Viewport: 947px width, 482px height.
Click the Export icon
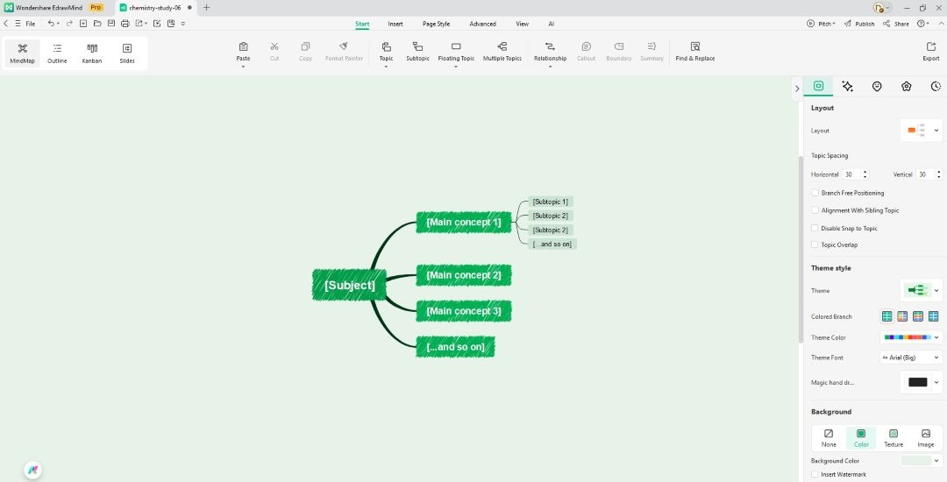click(x=930, y=47)
